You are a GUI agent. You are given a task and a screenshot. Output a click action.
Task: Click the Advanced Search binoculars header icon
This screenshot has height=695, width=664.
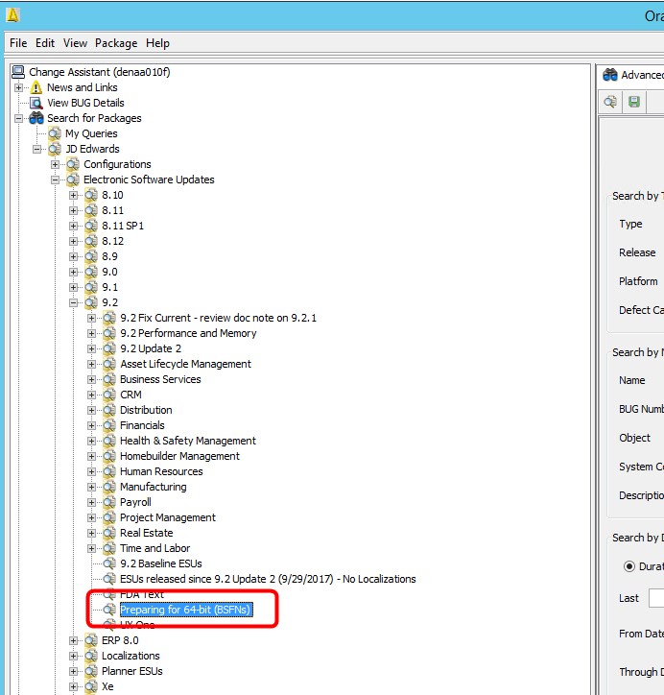pyautogui.click(x=610, y=75)
